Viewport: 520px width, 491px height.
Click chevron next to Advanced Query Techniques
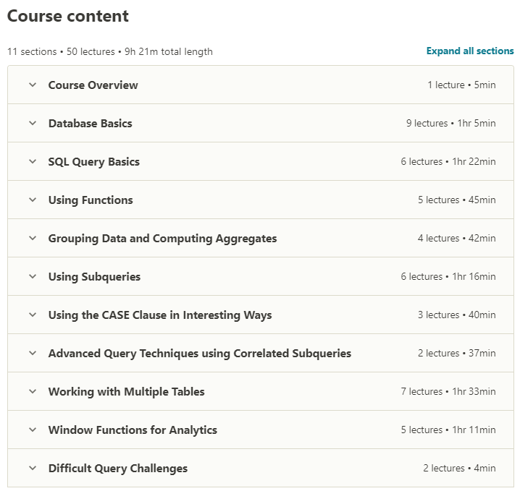[x=33, y=354]
